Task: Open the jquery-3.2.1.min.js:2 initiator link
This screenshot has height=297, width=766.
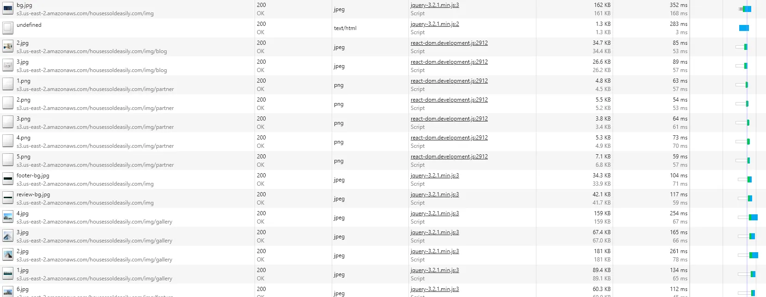Action: pos(435,24)
